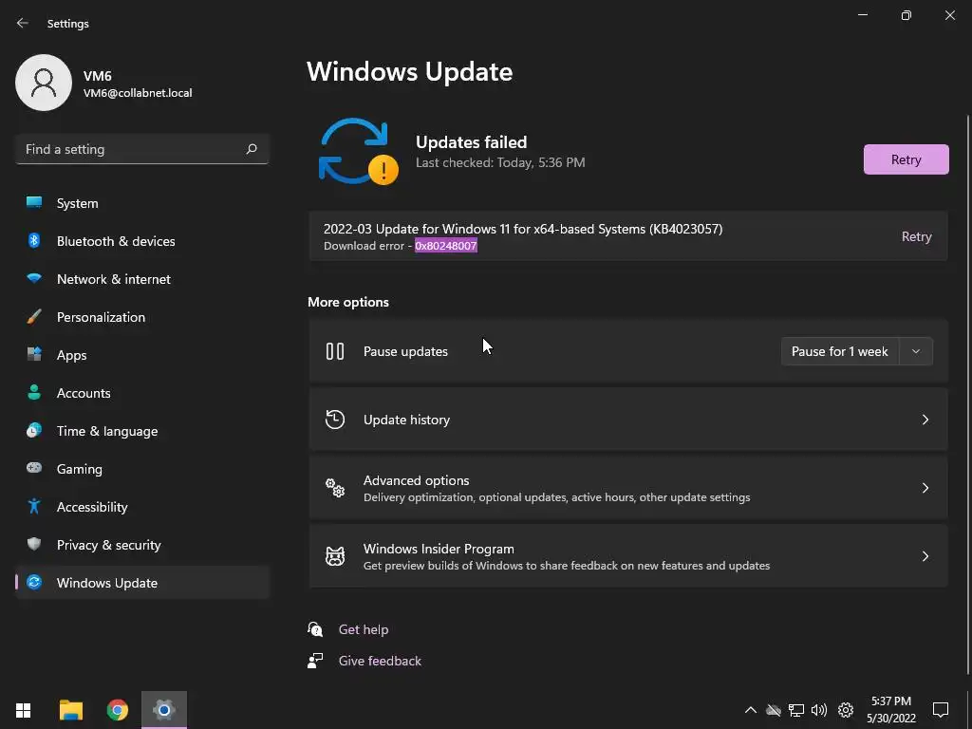Screen dimensions: 972x729
Task: Click the Apps sidebar label
Action: [72, 355]
